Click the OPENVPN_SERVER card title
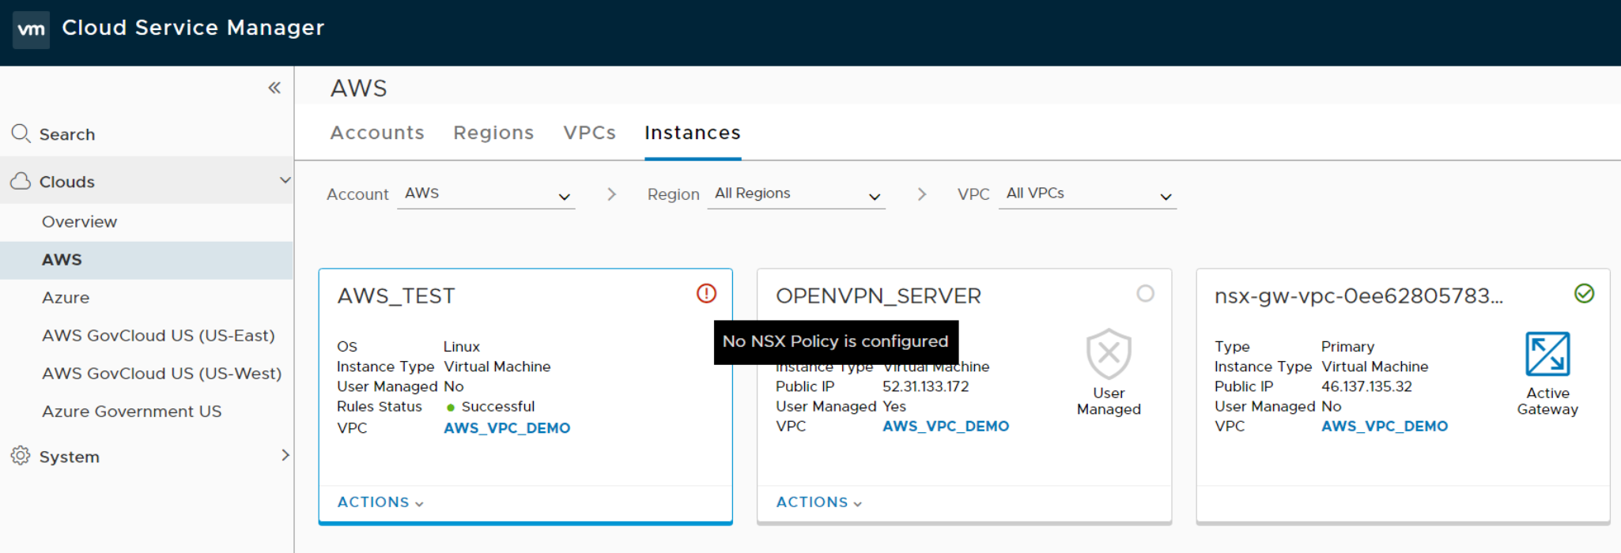Viewport: 1621px width, 553px height. coord(879,296)
